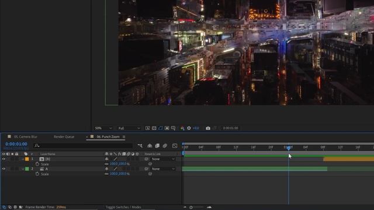Select the [B] layer name
This screenshot has height=210, width=374.
point(48,159)
